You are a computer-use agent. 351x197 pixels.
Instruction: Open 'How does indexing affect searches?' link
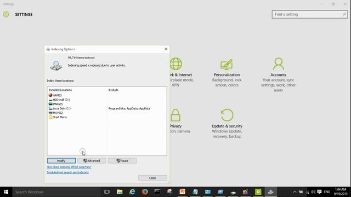point(69,167)
